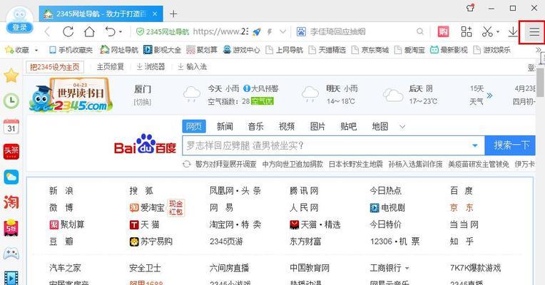Open the 知乎 site link
Viewport: 545px width, 285px height.
click(x=462, y=242)
